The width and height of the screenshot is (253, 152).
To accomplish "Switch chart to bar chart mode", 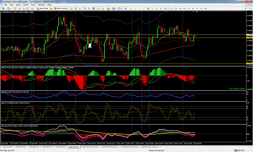I will 72,8.
